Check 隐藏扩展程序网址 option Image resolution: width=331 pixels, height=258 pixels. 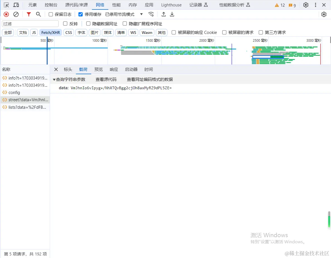point(125,24)
